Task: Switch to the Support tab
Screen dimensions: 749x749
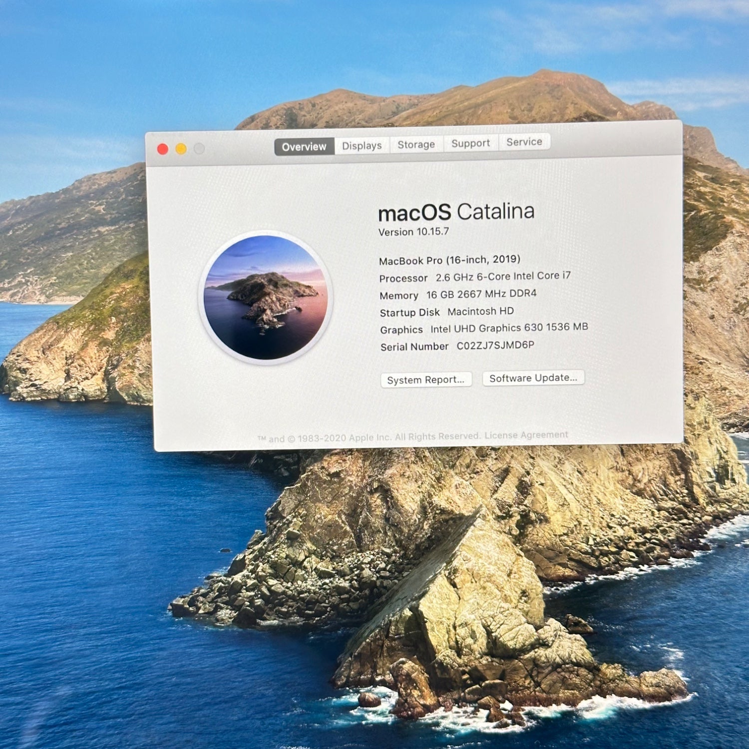Action: click(470, 143)
